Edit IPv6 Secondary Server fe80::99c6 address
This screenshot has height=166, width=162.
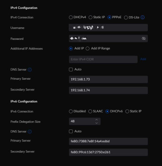click(x=108, y=152)
